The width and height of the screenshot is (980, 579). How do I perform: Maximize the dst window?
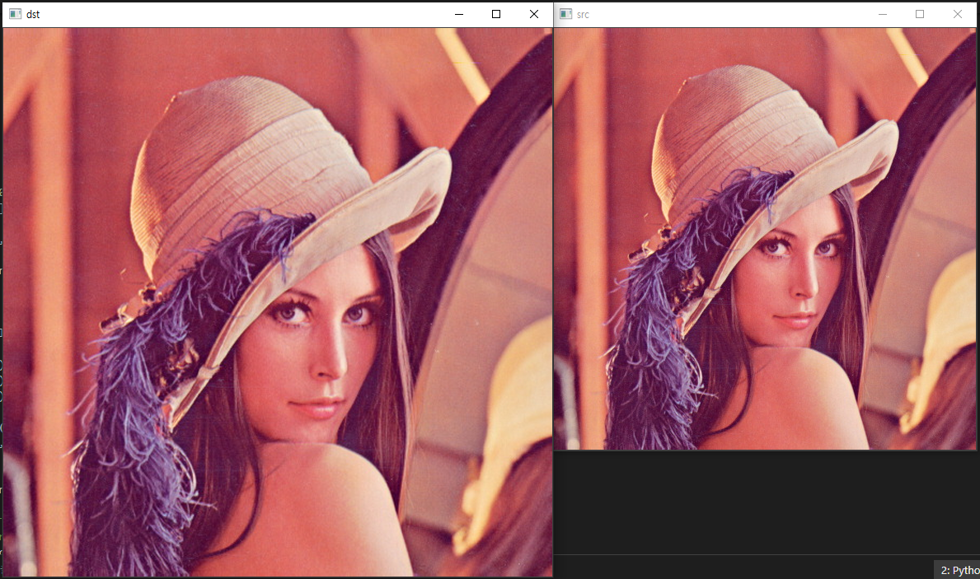[x=496, y=14]
